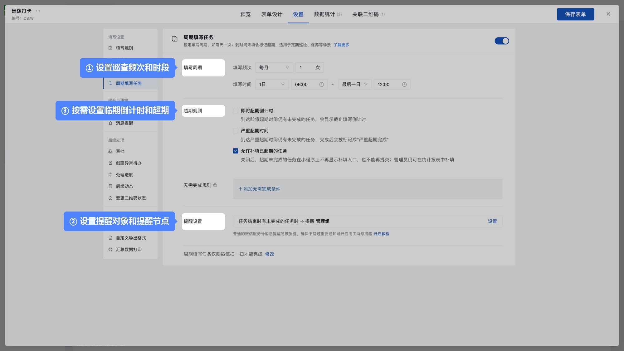624x351 pixels.
Task: Click the 汇总数据打印 printer icon
Action: pyautogui.click(x=110, y=250)
